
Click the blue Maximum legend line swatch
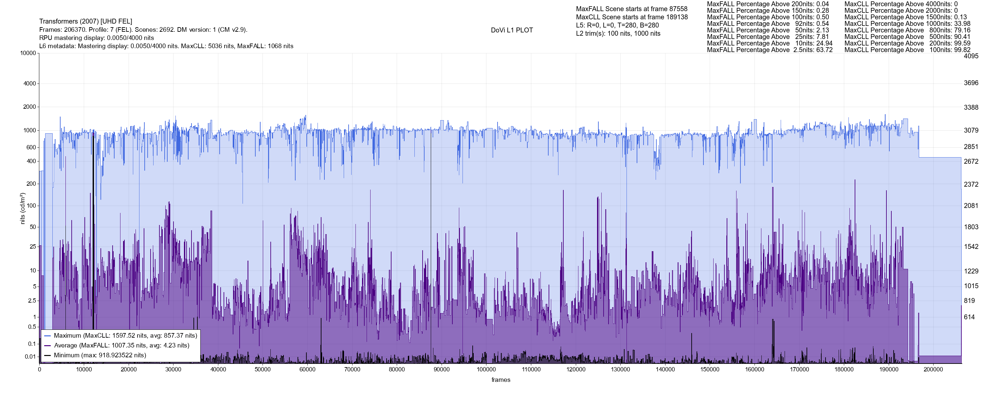[47, 336]
